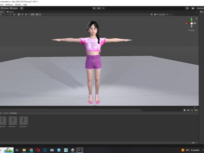The height and width of the screenshot is (153, 204).
Task: Toggle the Global rotation mode button
Action: [x=14, y=8]
